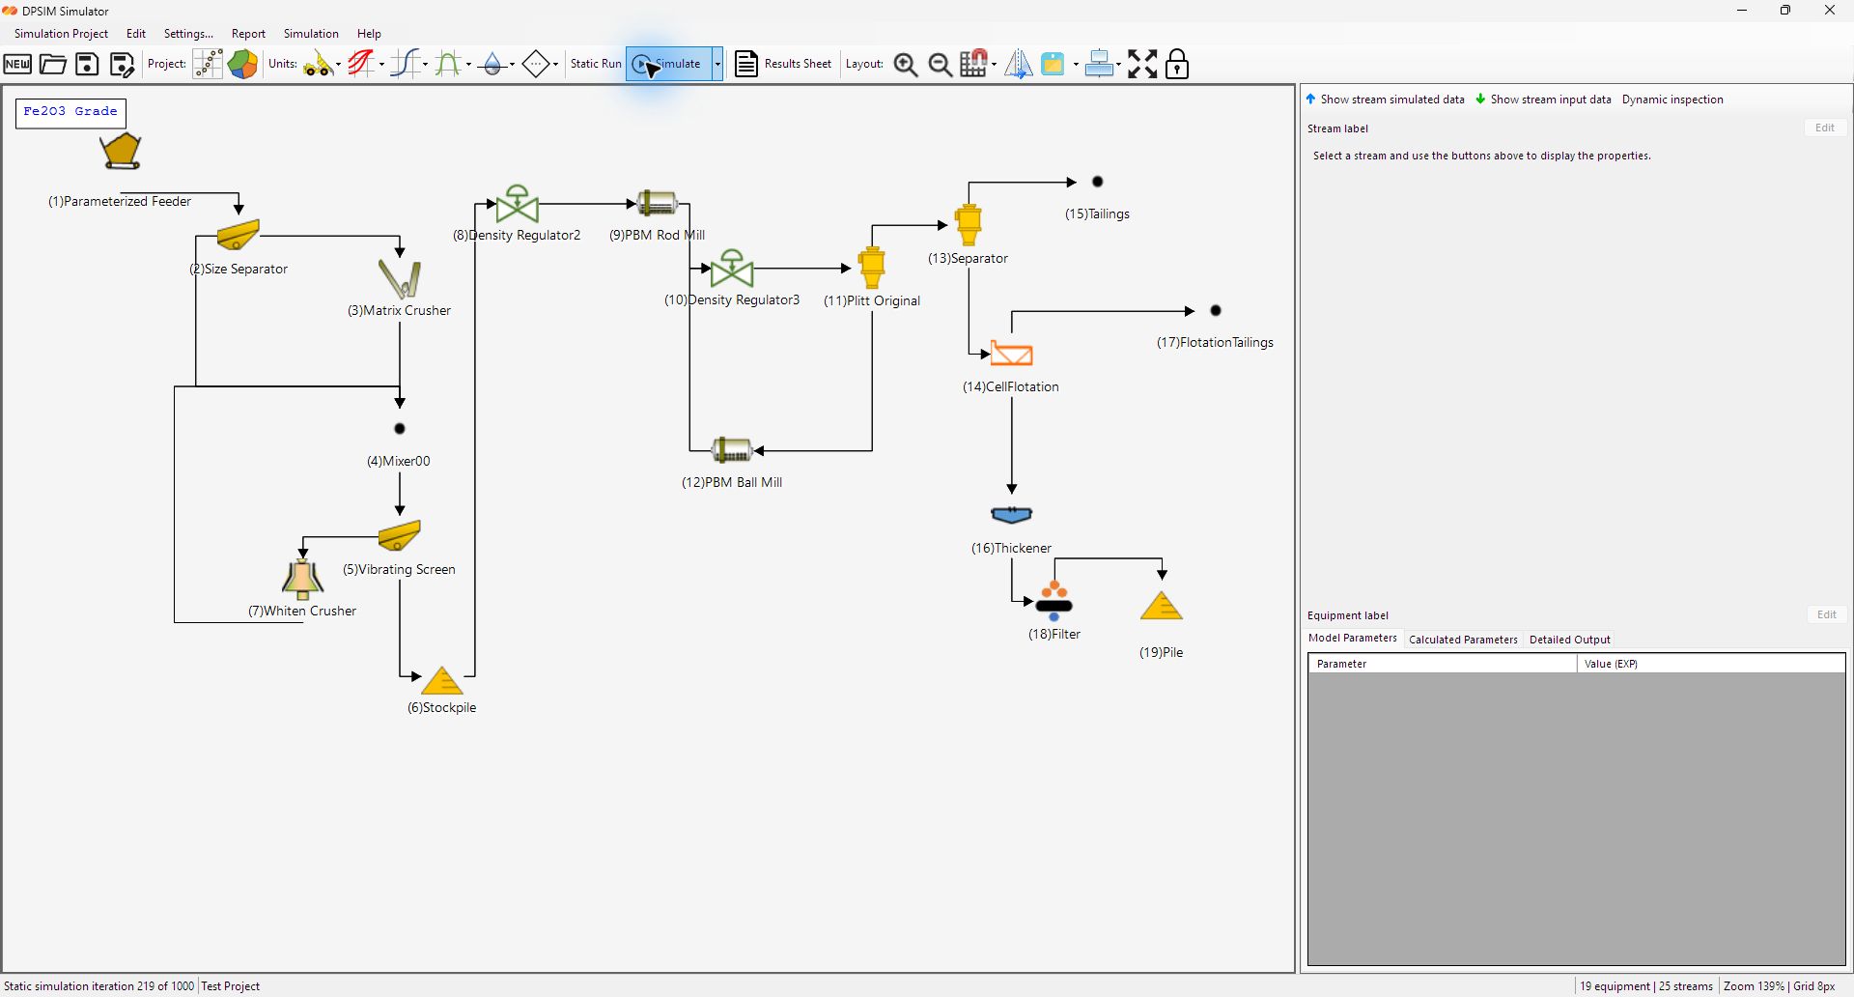
Task: Select the diamond-shaped units icon
Action: 536,65
